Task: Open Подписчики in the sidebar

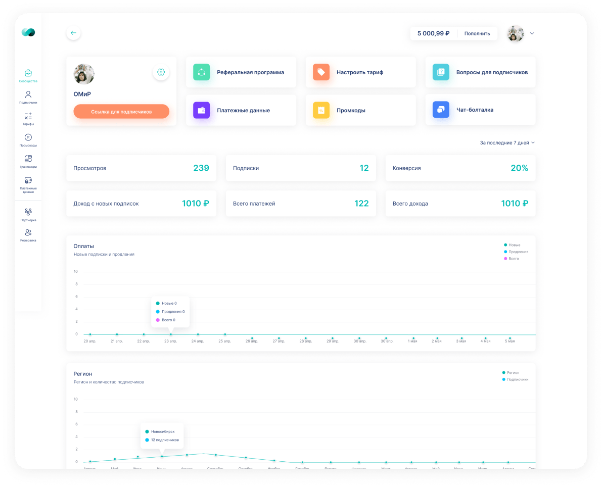Action: tap(28, 97)
